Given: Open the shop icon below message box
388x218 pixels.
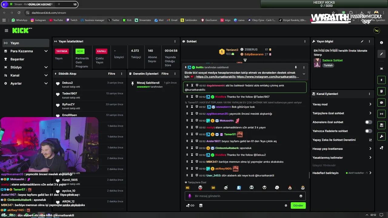Looking at the screenshot, I should 201,206.
